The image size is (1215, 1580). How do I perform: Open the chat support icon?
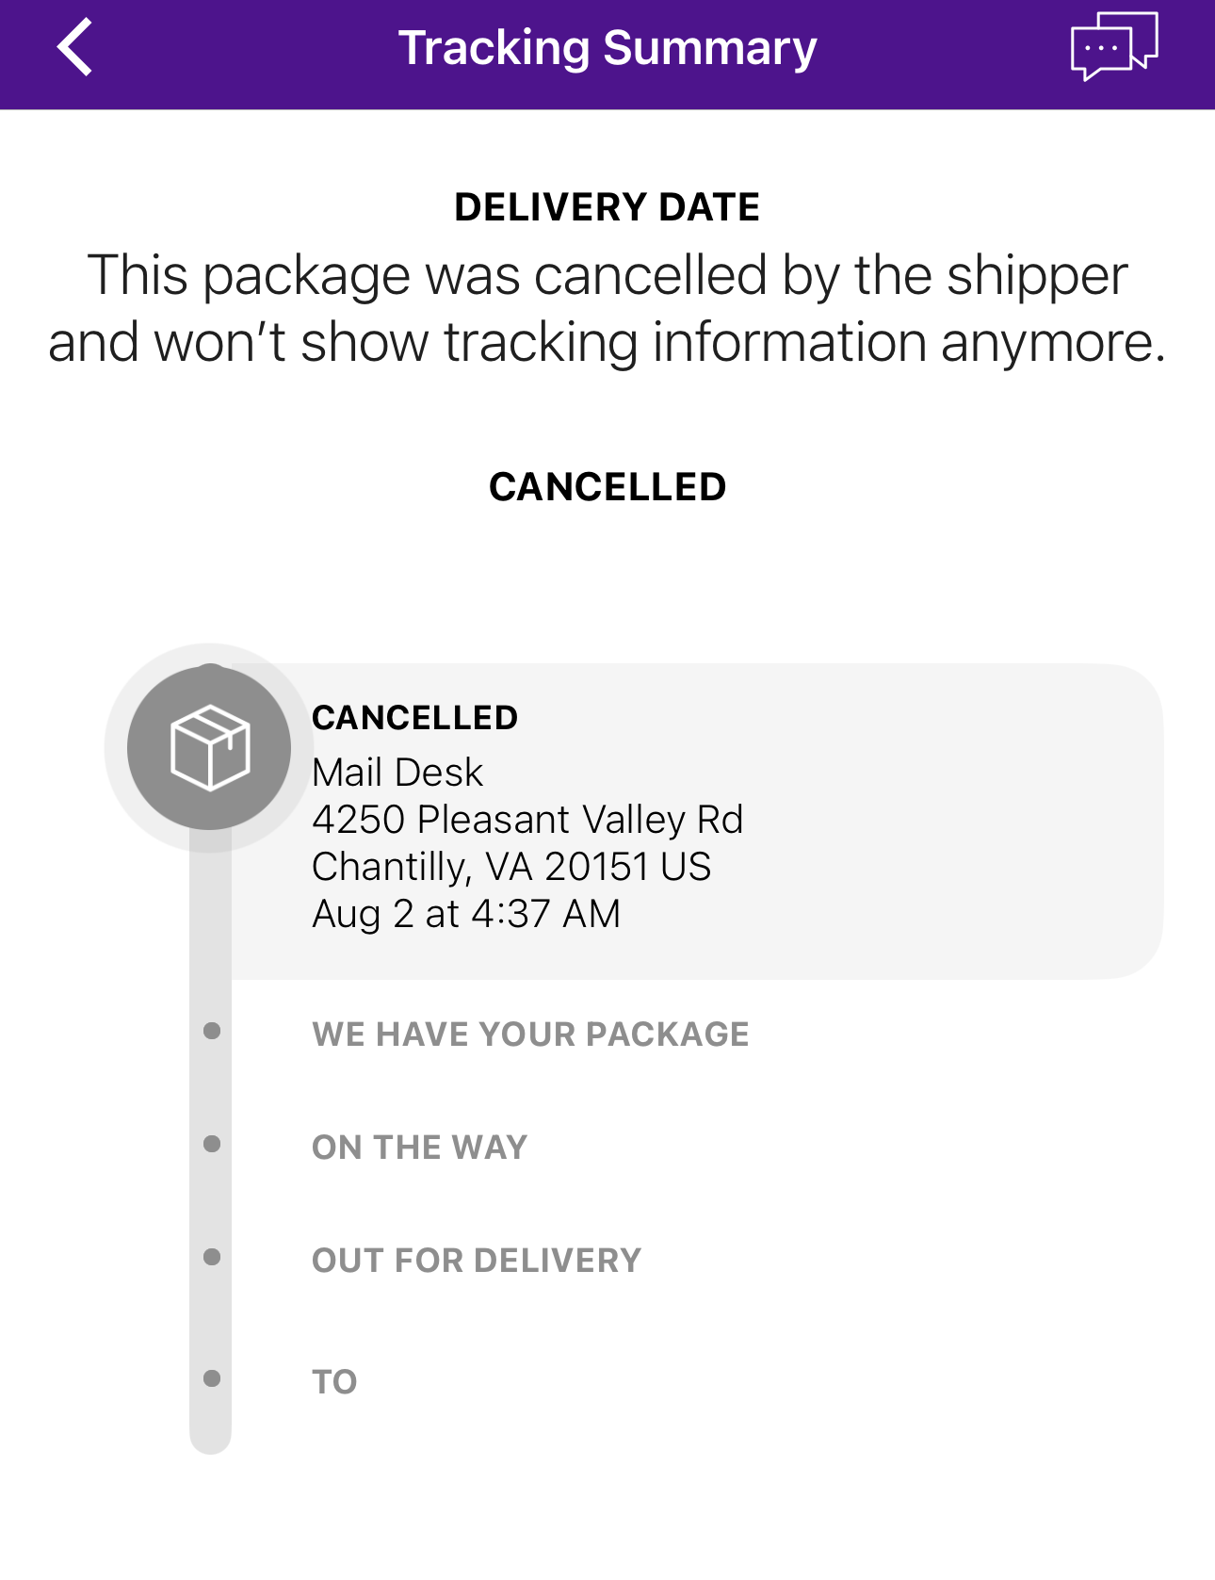click(x=1113, y=47)
